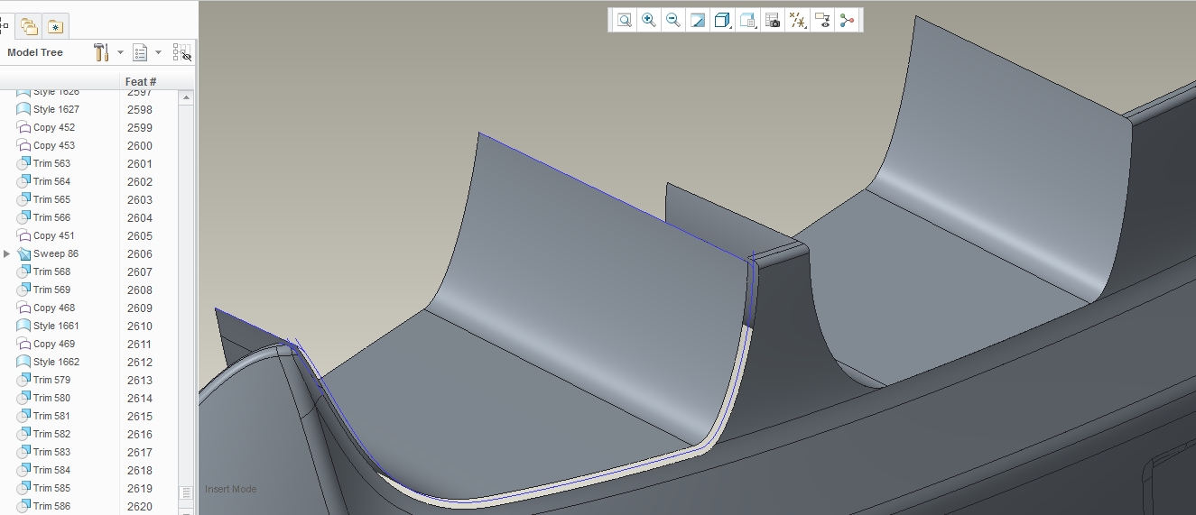The image size is (1196, 515).
Task: Select the Copy 468 feature
Action: (54, 308)
